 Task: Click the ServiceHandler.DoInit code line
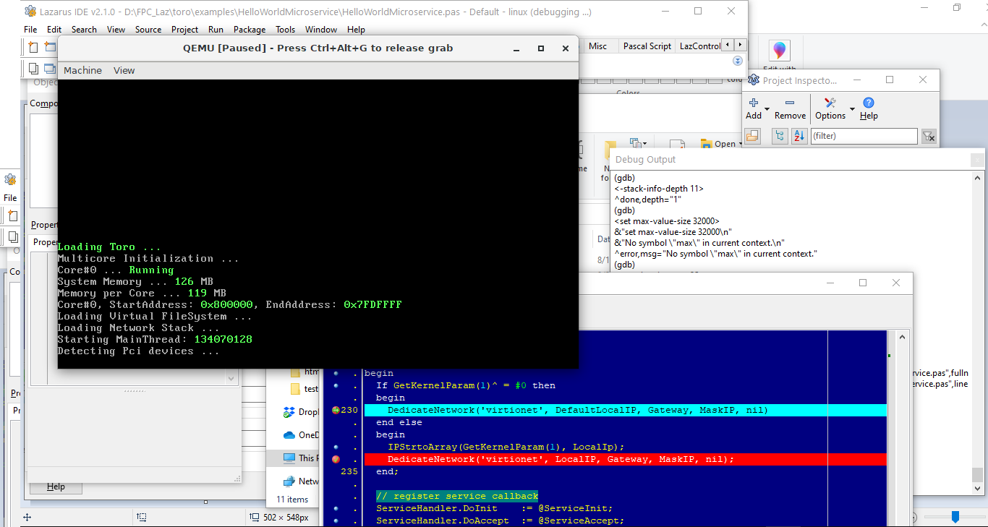click(494, 508)
